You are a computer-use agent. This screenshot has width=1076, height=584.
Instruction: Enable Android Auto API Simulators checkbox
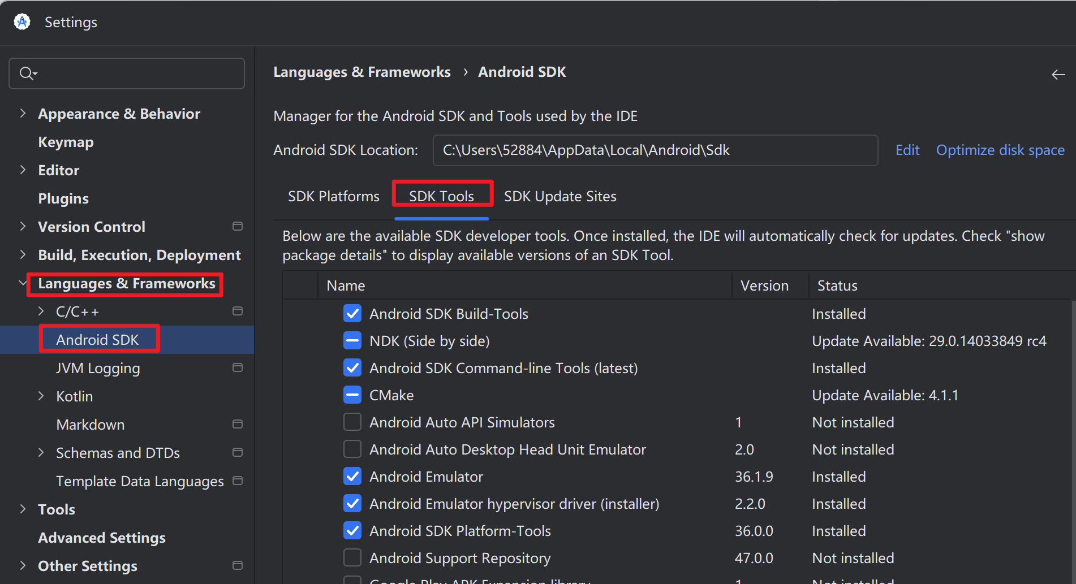[x=352, y=422]
